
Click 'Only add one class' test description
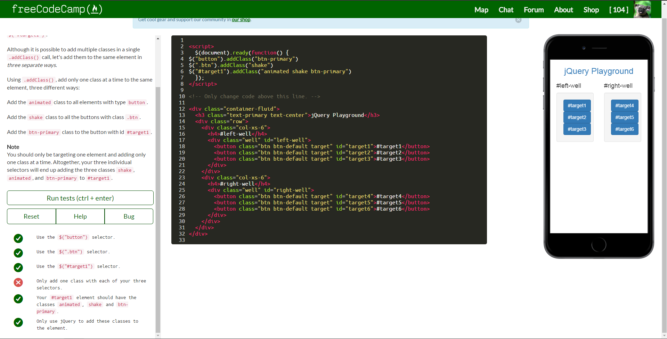click(91, 284)
